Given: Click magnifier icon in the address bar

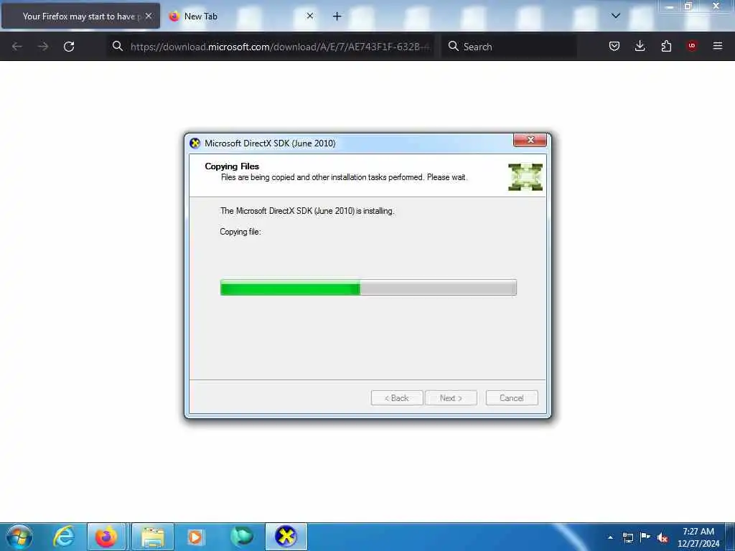Looking at the screenshot, I should tap(118, 46).
